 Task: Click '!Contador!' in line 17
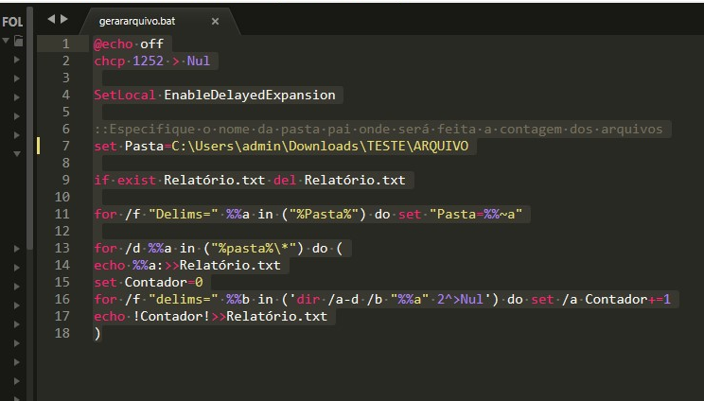tap(171, 316)
